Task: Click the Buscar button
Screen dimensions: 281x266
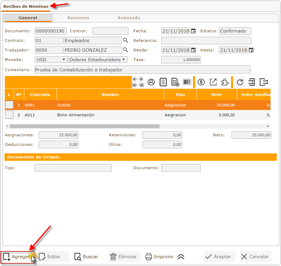Action: tap(86, 257)
